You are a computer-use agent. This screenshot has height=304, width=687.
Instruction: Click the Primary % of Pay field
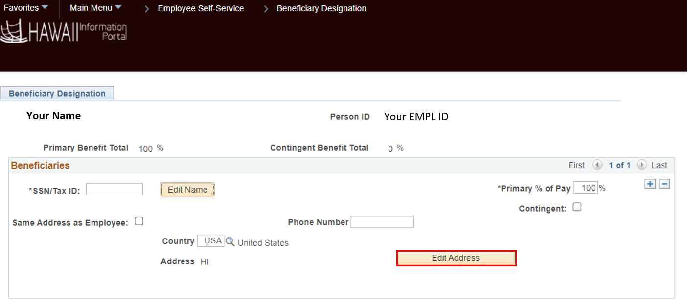click(x=585, y=188)
